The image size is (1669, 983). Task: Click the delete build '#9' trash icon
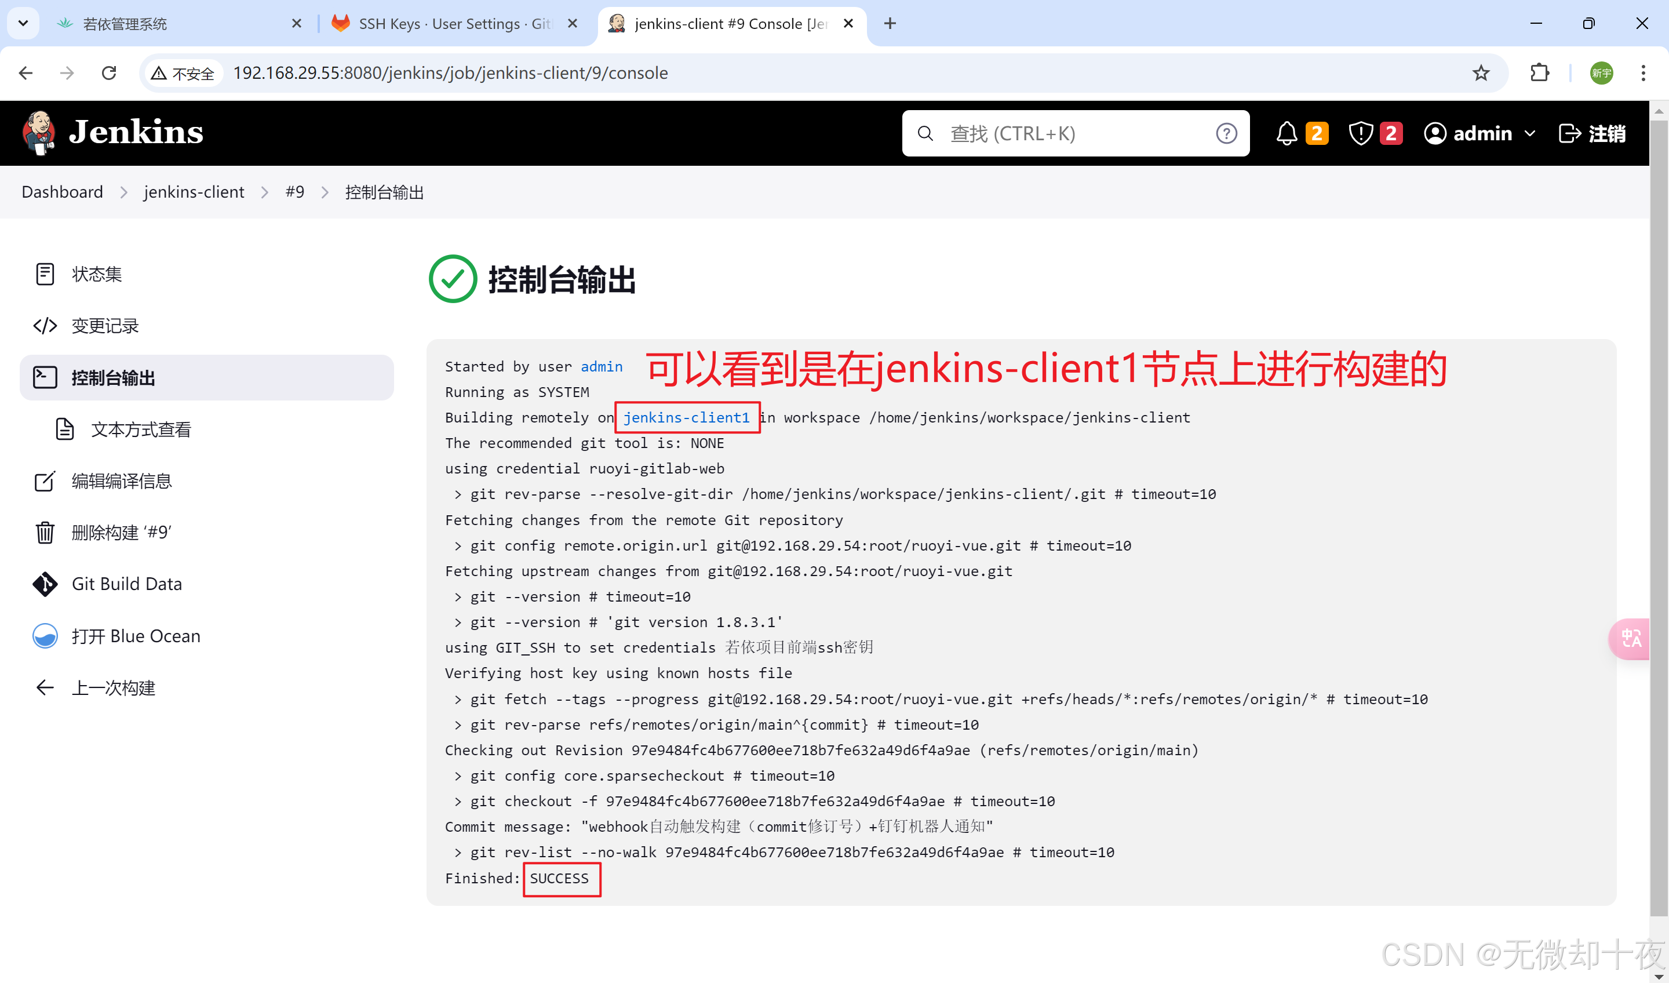(x=45, y=533)
